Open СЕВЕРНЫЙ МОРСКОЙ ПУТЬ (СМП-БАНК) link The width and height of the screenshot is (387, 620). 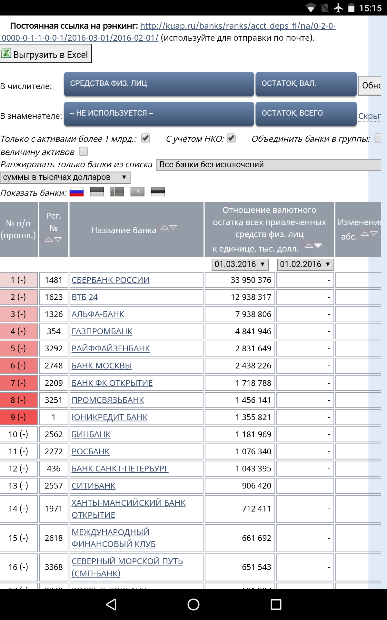point(127,567)
